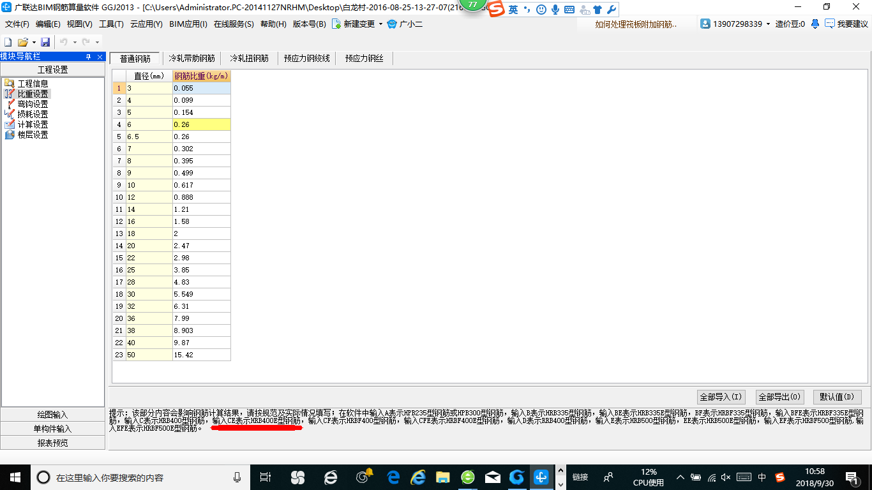Open File Explorer from the taskbar
872x490 pixels.
(x=442, y=477)
